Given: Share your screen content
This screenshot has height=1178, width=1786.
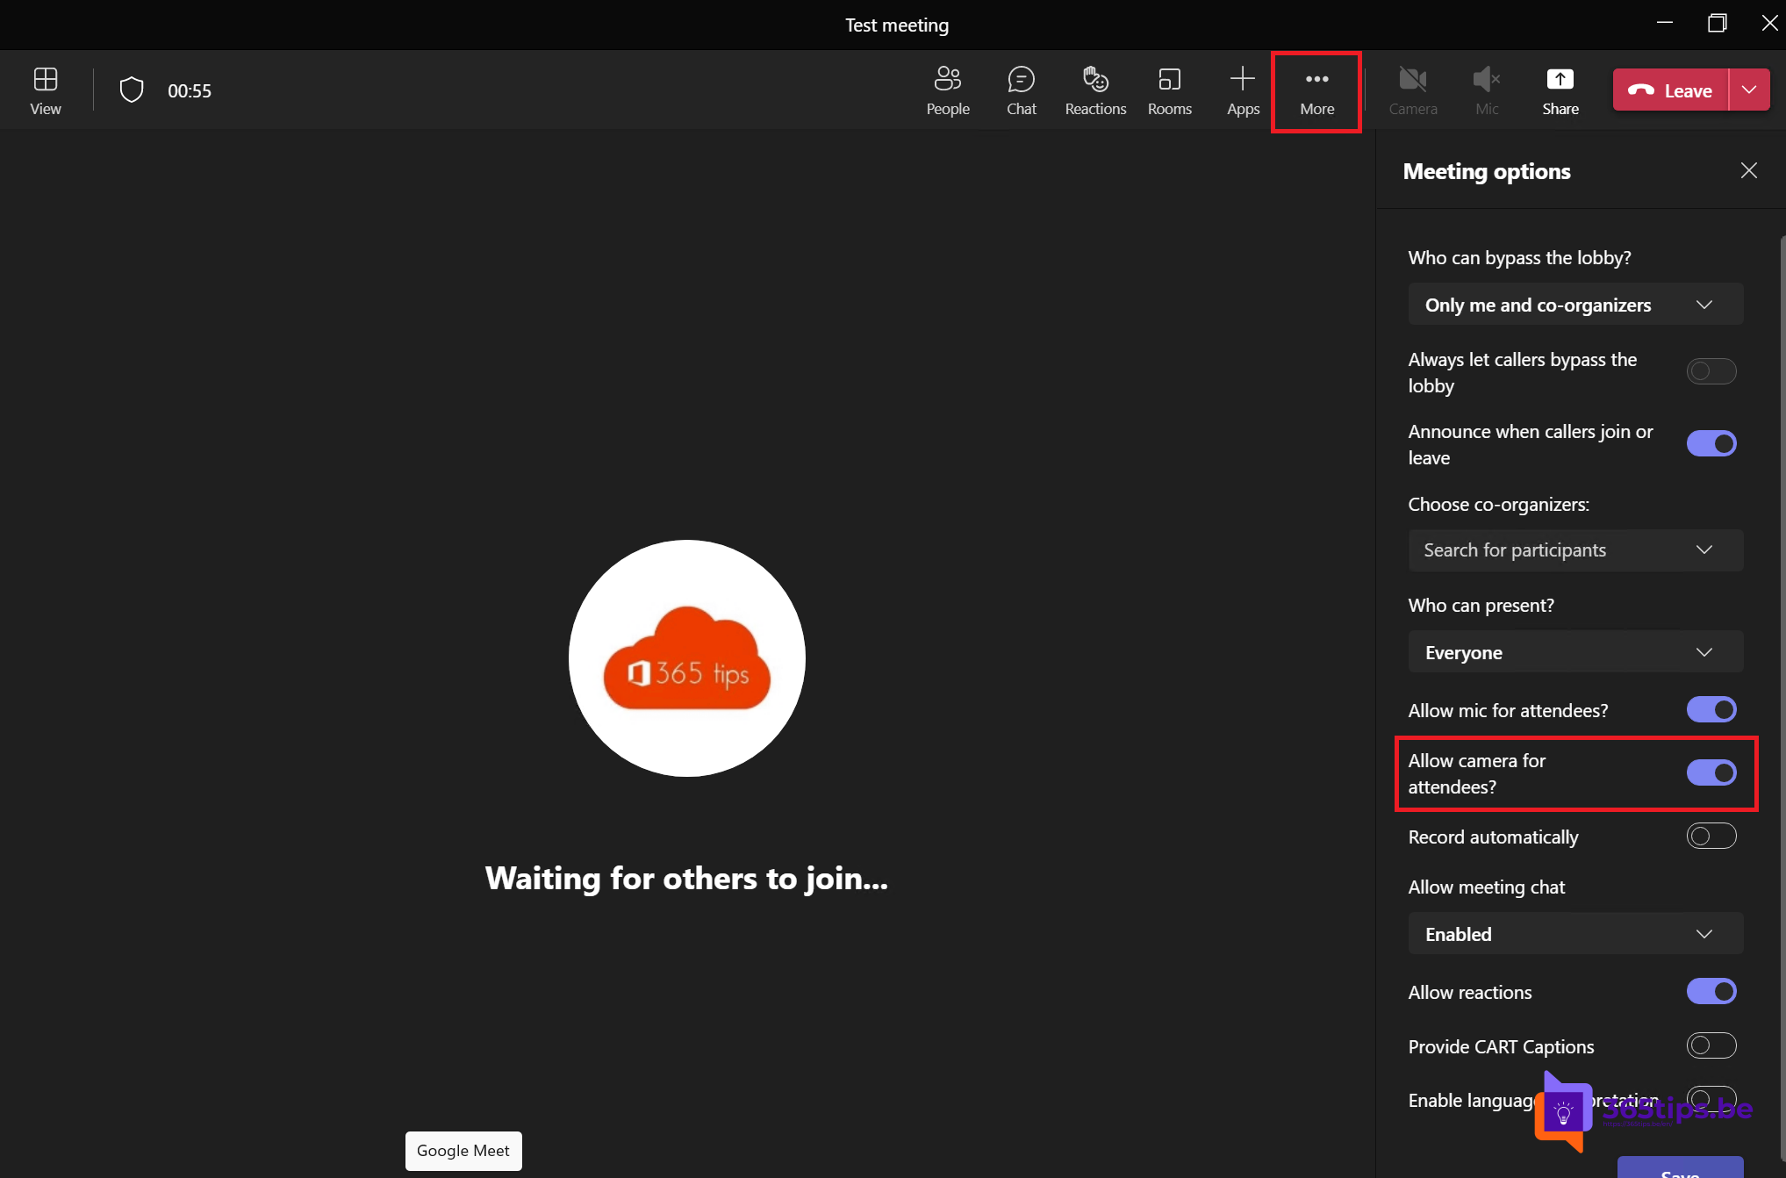Looking at the screenshot, I should click(1560, 90).
